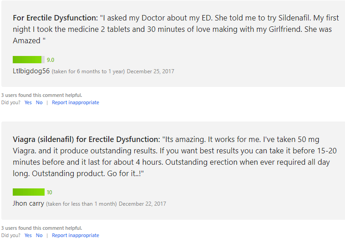345x243 pixels.
Task: Click the 10 rating green bar
Action: click(x=29, y=192)
